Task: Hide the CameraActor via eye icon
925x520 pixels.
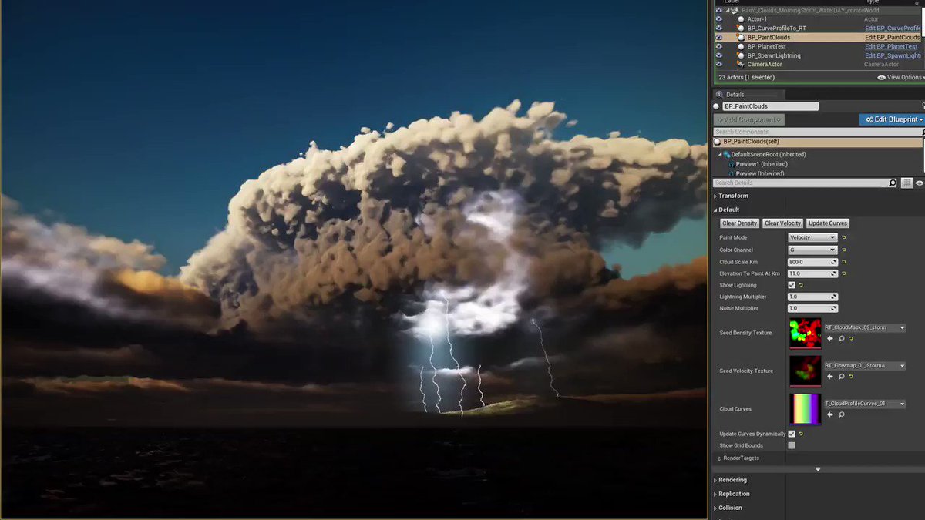Action: [x=719, y=65]
